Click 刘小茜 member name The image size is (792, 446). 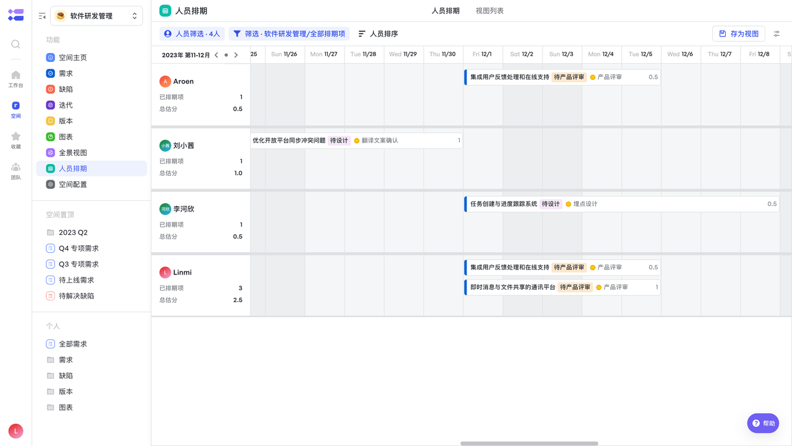[x=184, y=146]
